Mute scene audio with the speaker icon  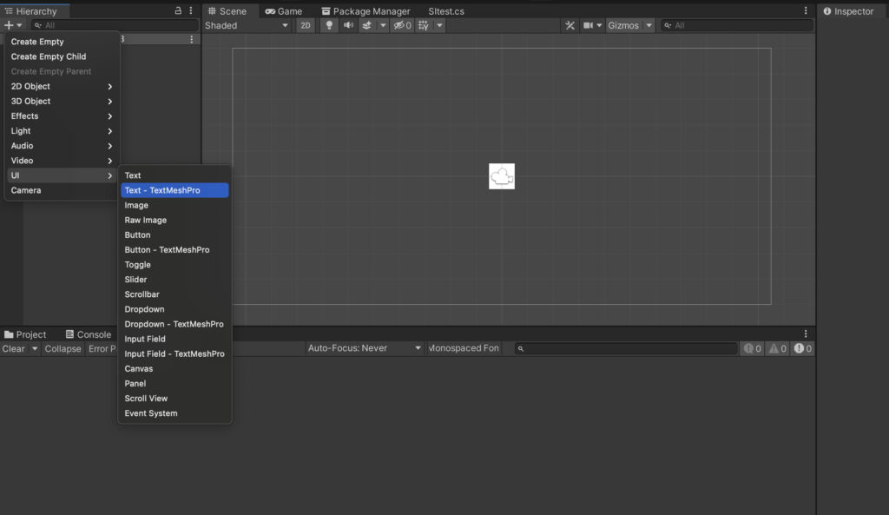(349, 25)
